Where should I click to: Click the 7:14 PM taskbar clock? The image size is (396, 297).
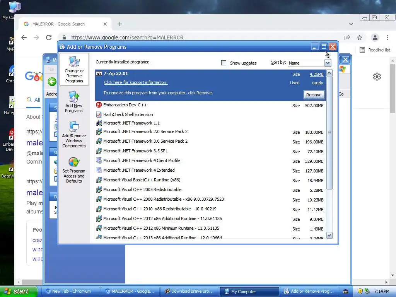(382, 291)
